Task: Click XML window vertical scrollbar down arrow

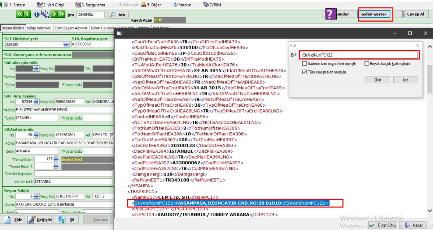Action: pos(430,211)
